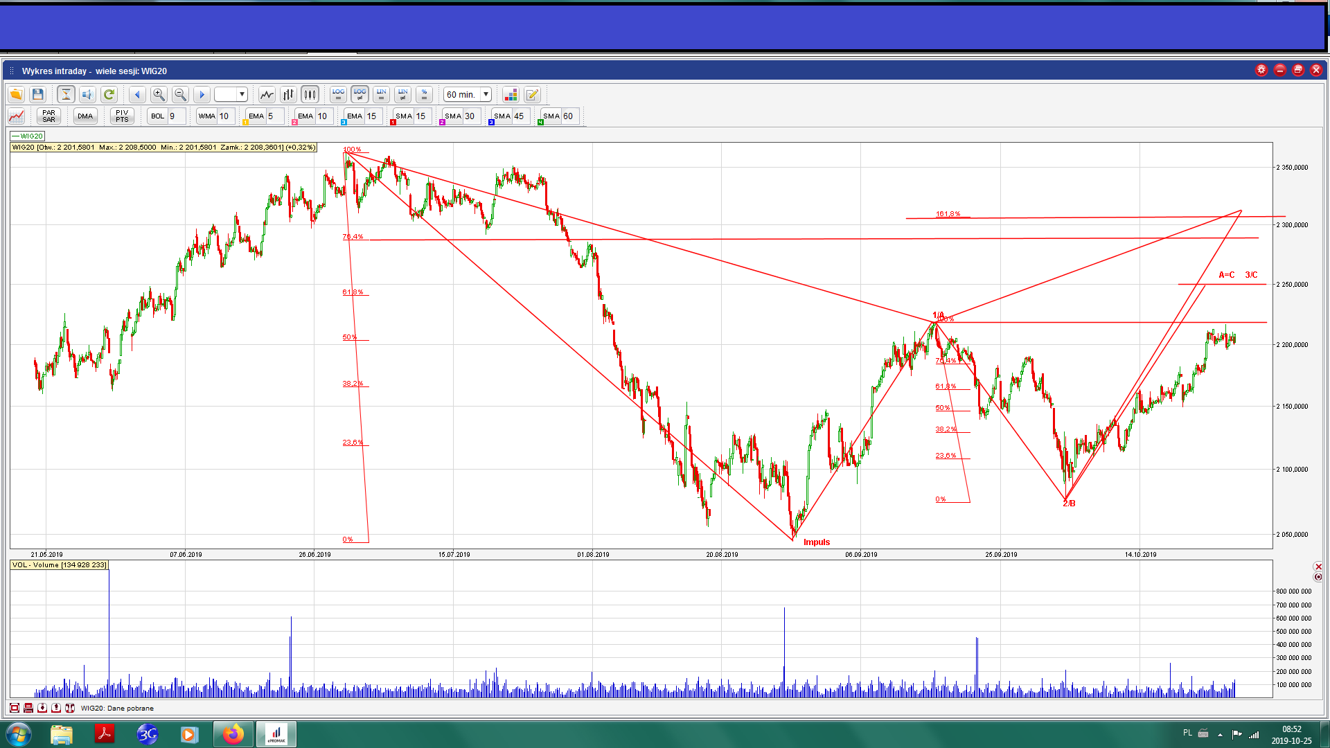
Task: Zoom in with the magnifier plus icon
Action: point(159,95)
